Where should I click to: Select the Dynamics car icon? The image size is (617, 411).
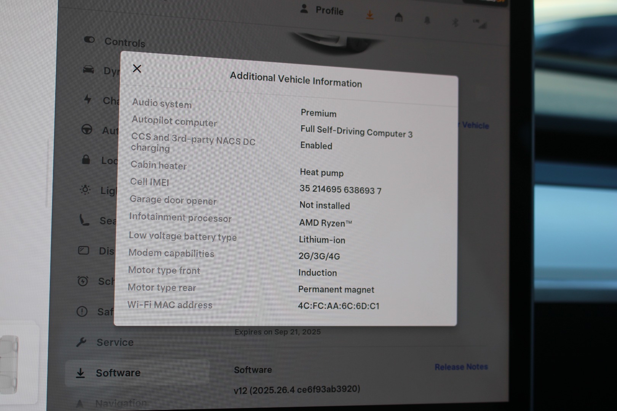(88, 70)
